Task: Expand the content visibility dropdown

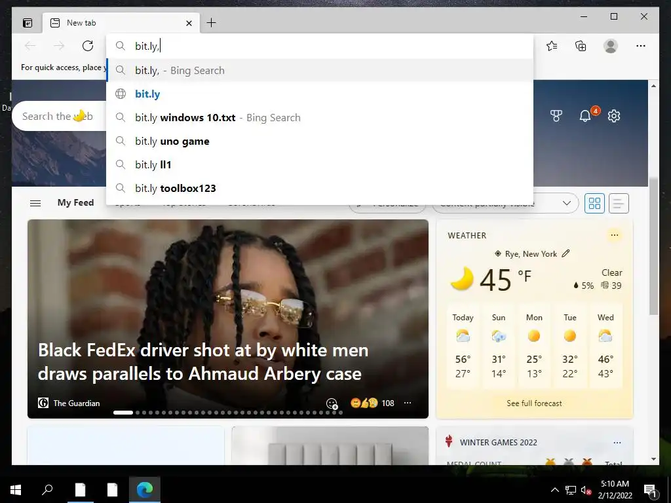Action: pyautogui.click(x=567, y=203)
